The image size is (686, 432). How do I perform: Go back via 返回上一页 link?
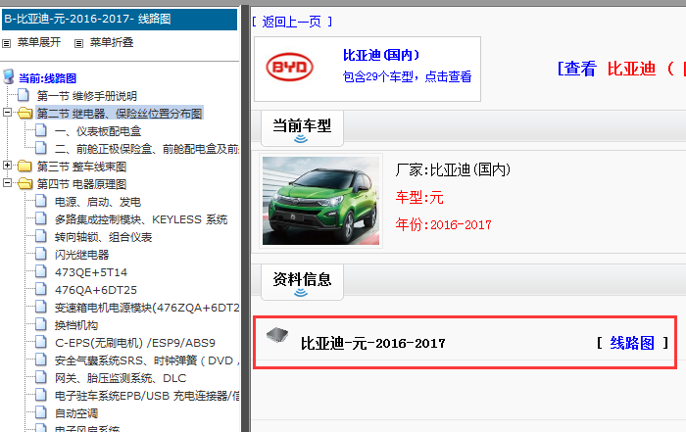coord(292,22)
